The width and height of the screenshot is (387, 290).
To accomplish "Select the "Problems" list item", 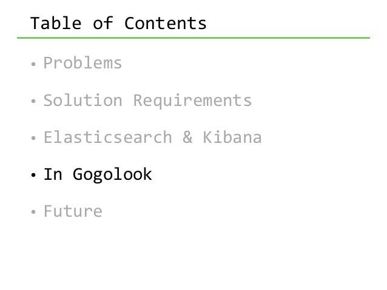I will (82, 63).
